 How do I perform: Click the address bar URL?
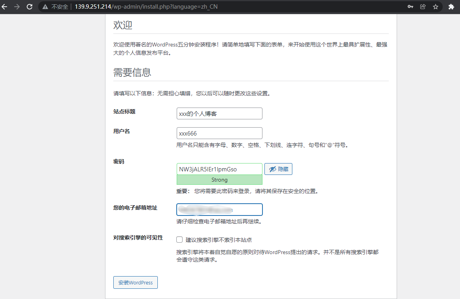(x=146, y=6)
